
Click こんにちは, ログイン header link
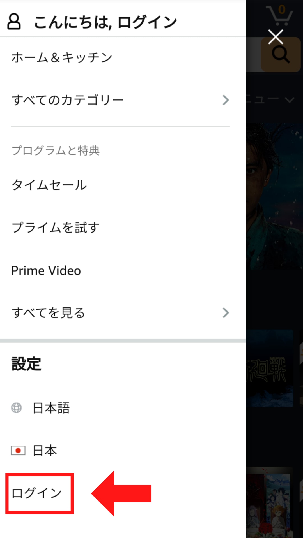pos(105,22)
